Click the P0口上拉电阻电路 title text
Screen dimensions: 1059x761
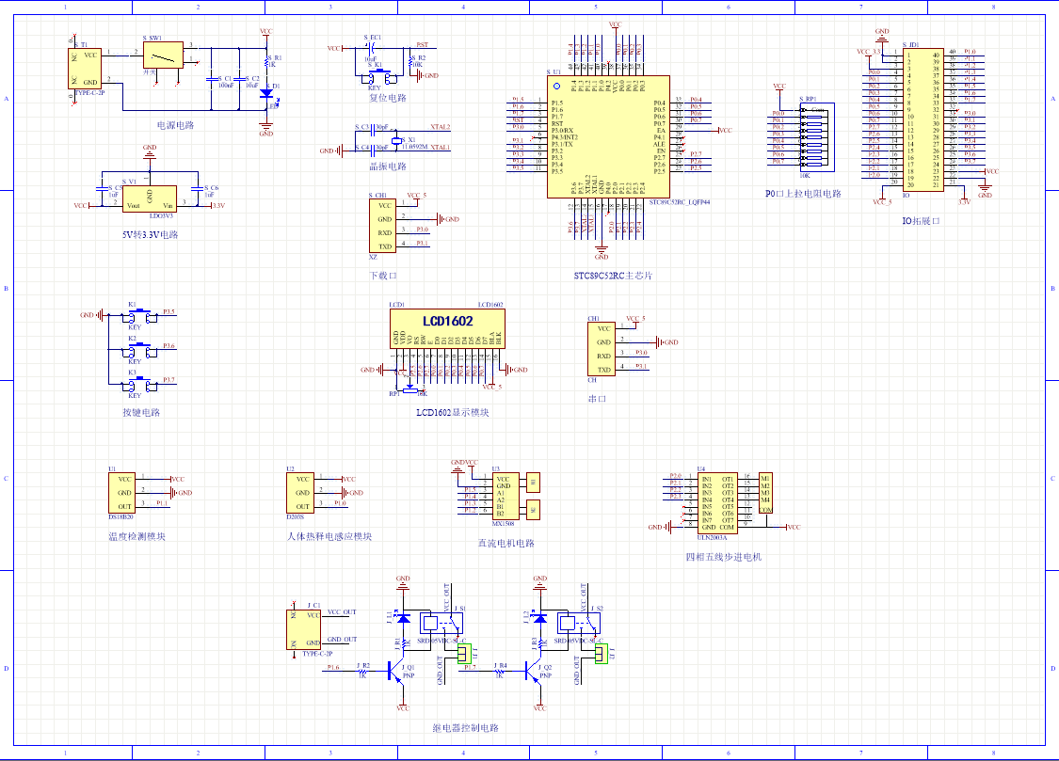[x=803, y=194]
